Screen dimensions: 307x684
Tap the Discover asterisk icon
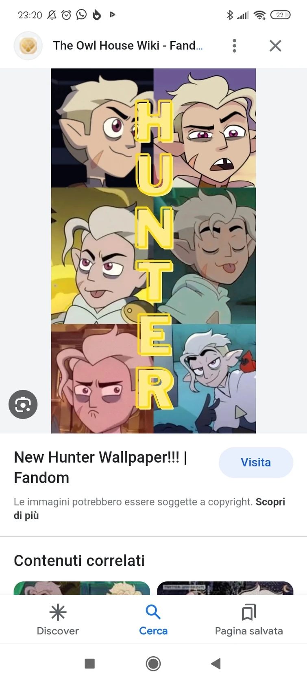58,612
